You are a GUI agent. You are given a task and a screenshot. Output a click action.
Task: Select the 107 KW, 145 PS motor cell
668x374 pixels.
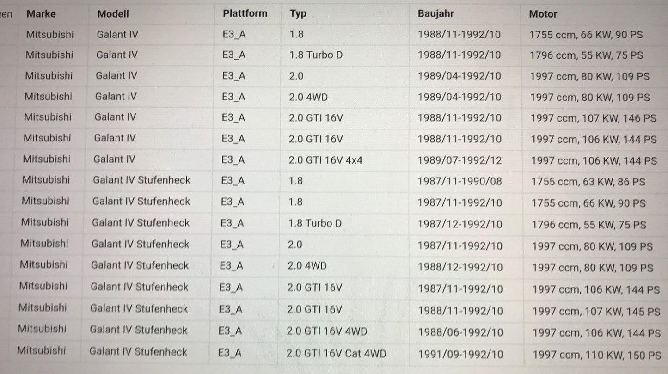click(x=596, y=312)
